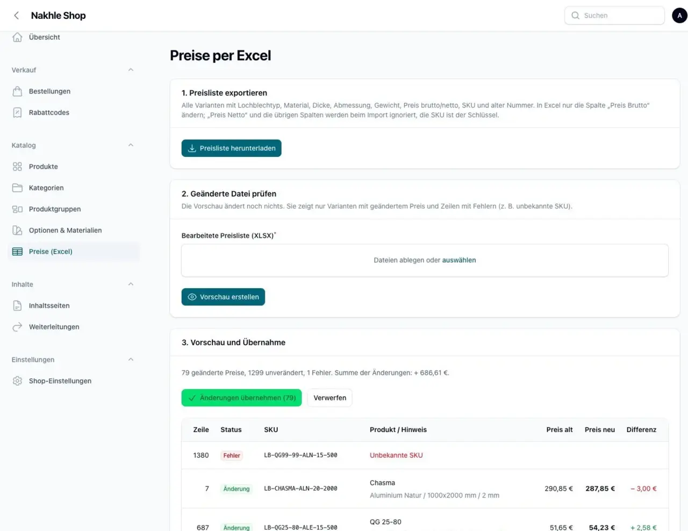Viewport: 688px width, 531px height.
Task: Click the Weiterleitungen redirect arrow icon
Action: (17, 327)
